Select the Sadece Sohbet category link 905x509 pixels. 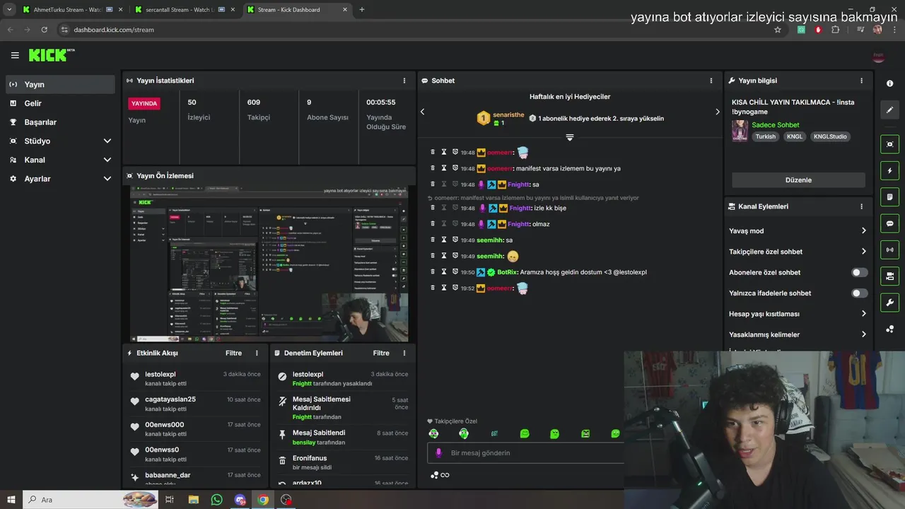click(775, 124)
